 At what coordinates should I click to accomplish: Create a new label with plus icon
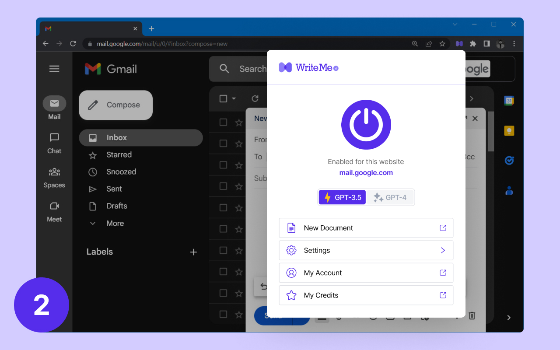(x=193, y=252)
